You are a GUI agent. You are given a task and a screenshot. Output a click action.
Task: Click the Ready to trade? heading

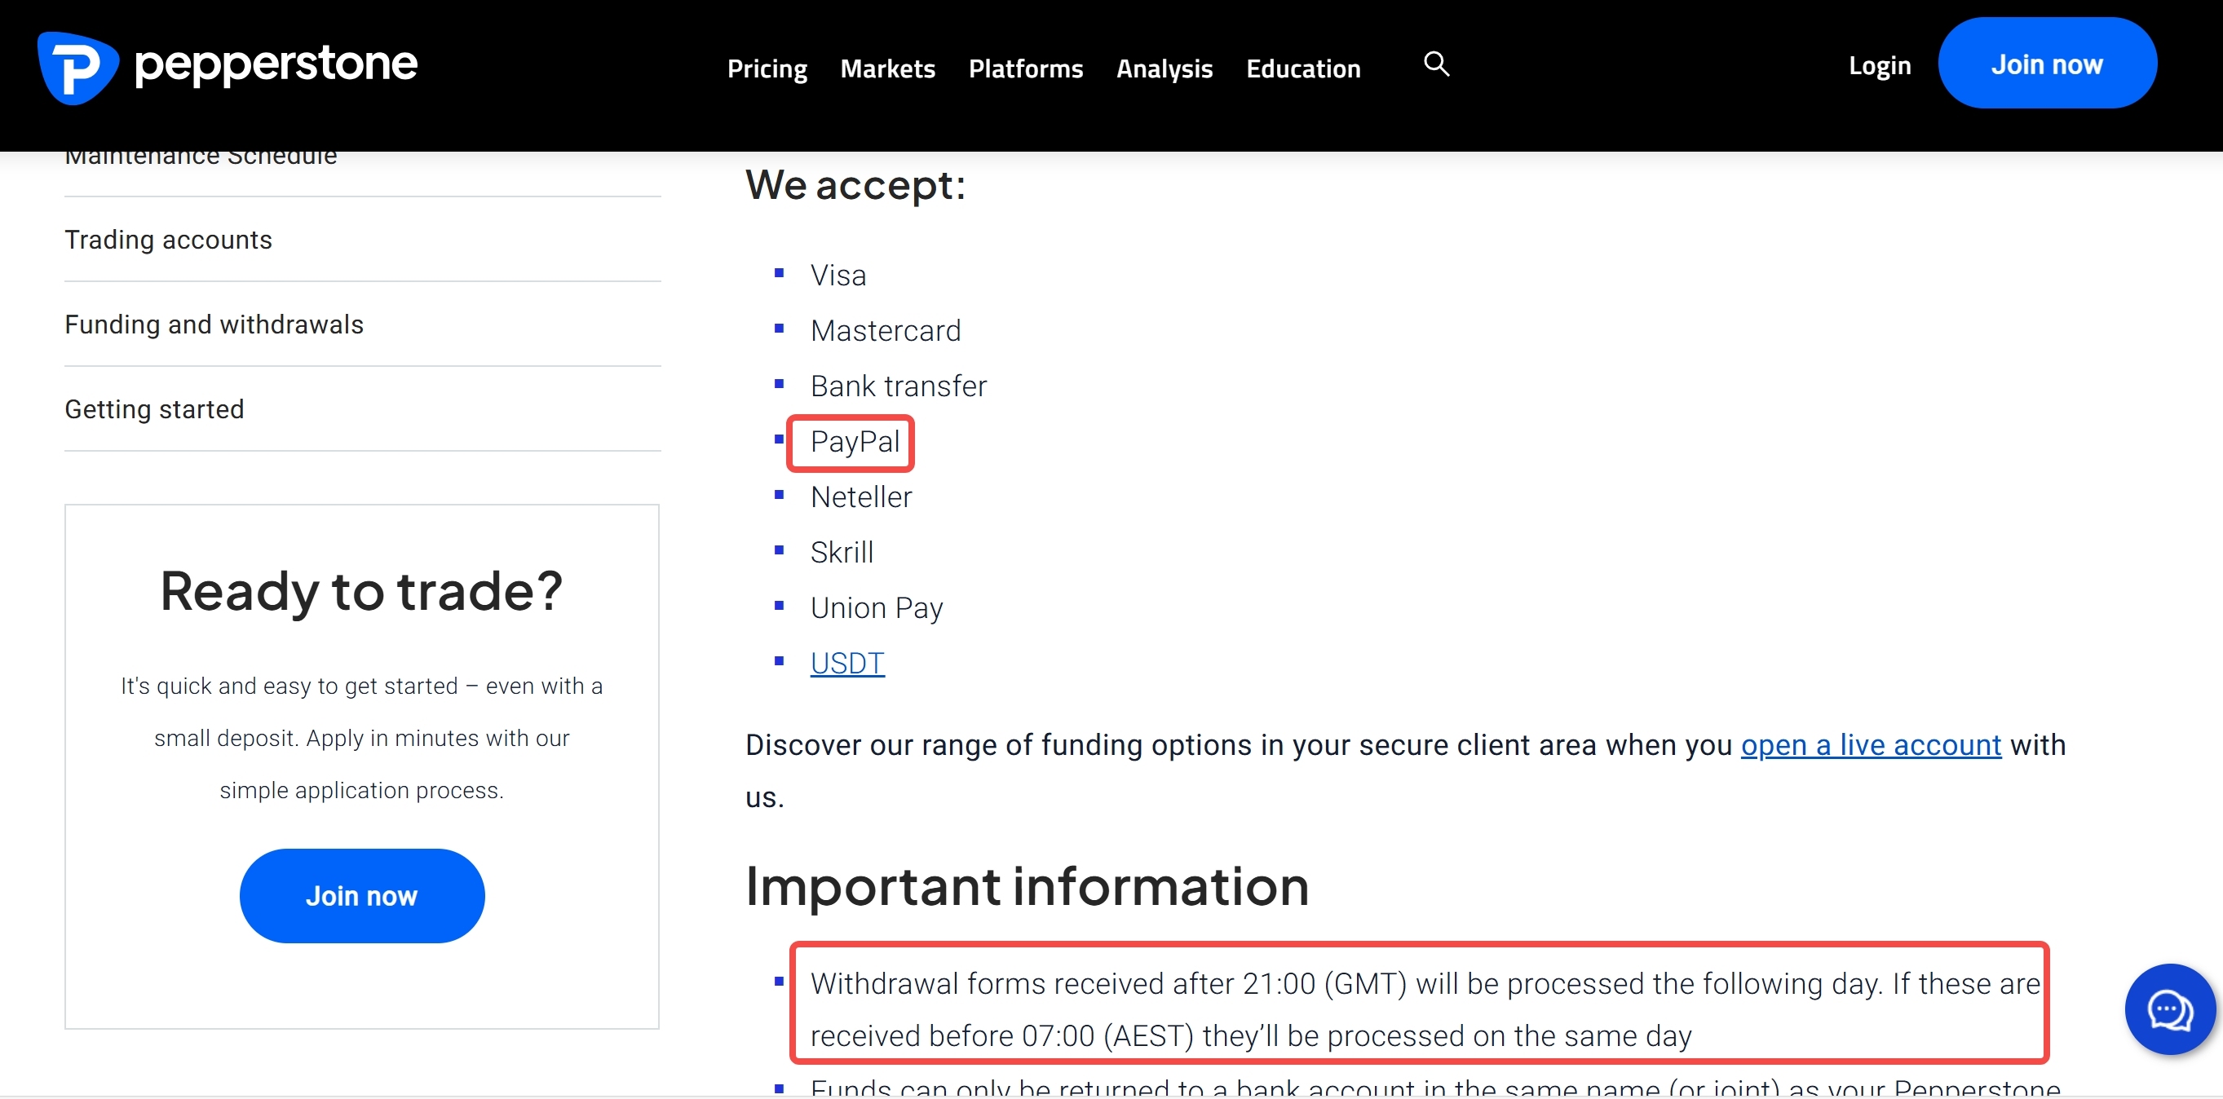[361, 592]
